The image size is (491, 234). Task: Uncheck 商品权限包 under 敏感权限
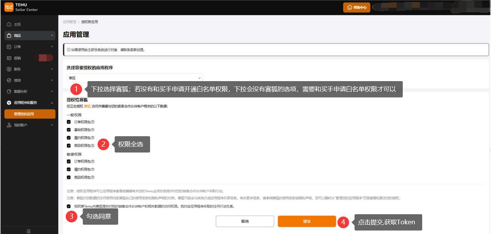pos(69,177)
